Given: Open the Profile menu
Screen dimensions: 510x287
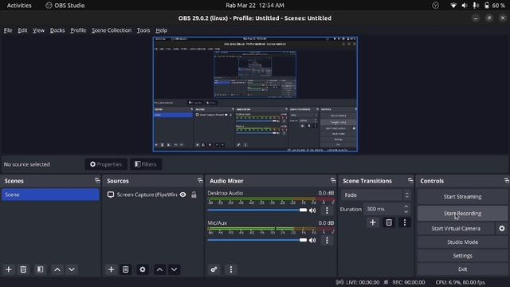Looking at the screenshot, I should [x=78, y=30].
